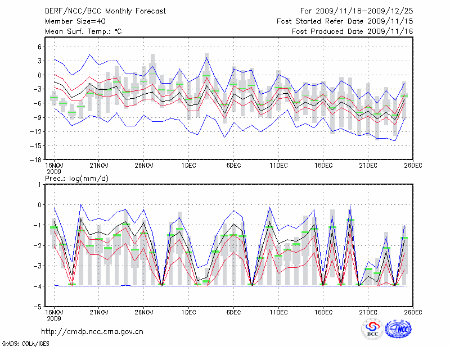This screenshot has width=450, height=347.
Task: Open the cmdp.ncc.cma.gov.cn URL
Action: click(x=92, y=331)
